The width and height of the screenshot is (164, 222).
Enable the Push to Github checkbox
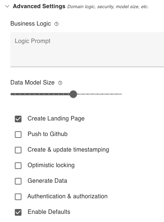pyautogui.click(x=18, y=135)
